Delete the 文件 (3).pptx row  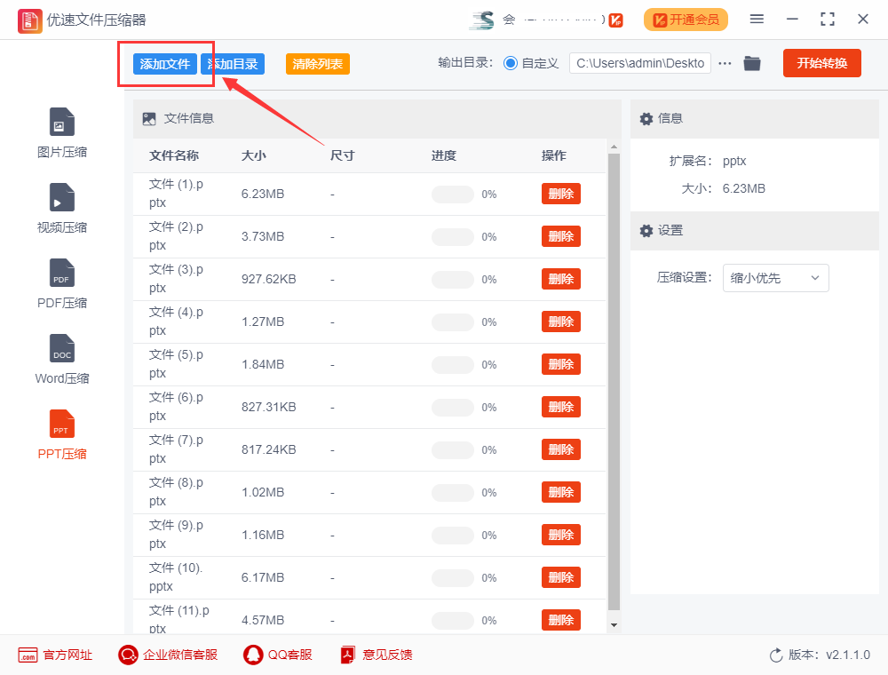click(x=560, y=279)
